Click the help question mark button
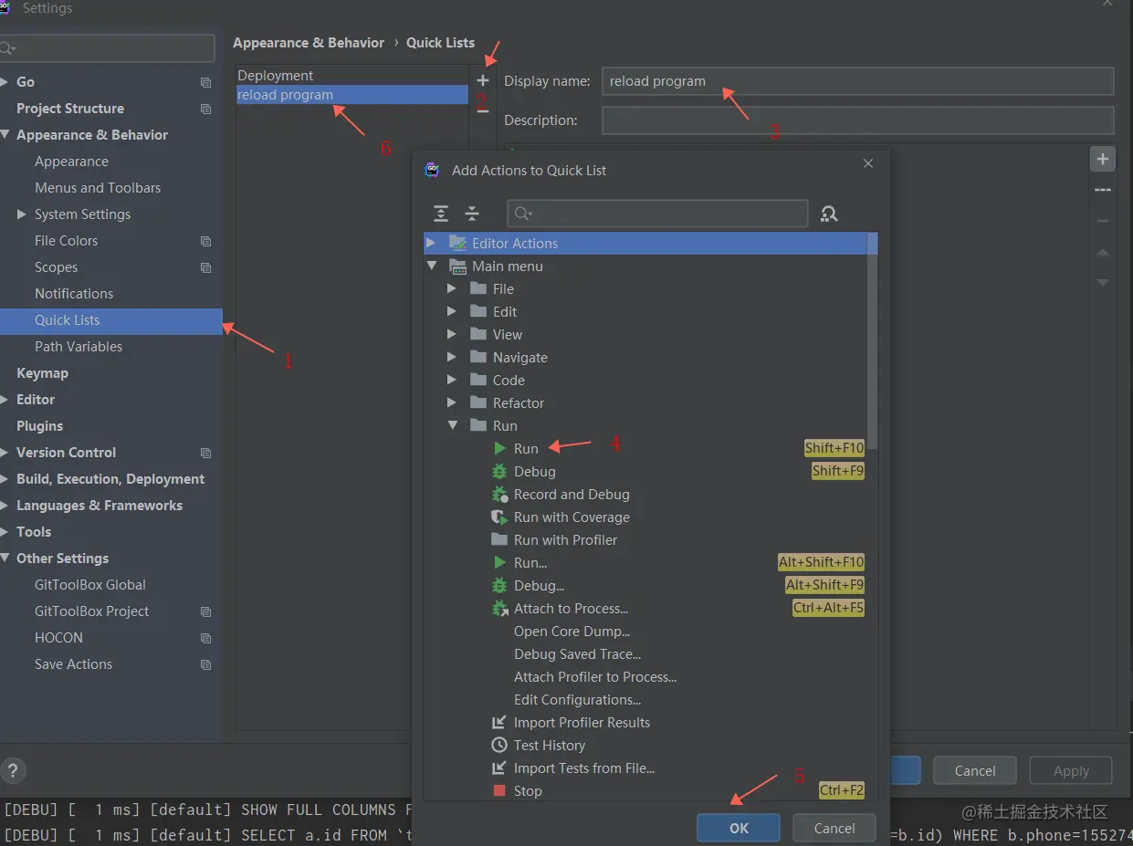 [13, 769]
